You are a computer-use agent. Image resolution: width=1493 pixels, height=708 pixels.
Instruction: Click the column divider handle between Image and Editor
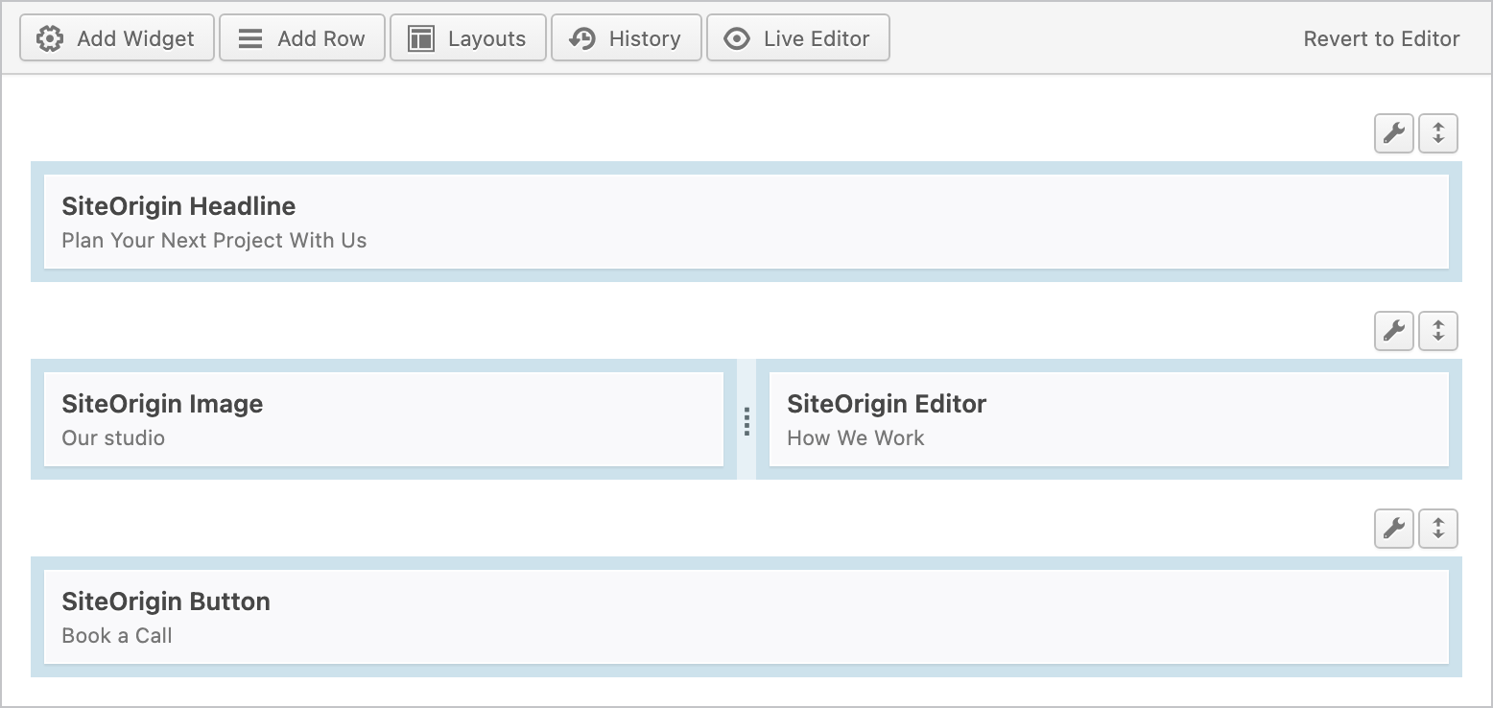coord(746,420)
